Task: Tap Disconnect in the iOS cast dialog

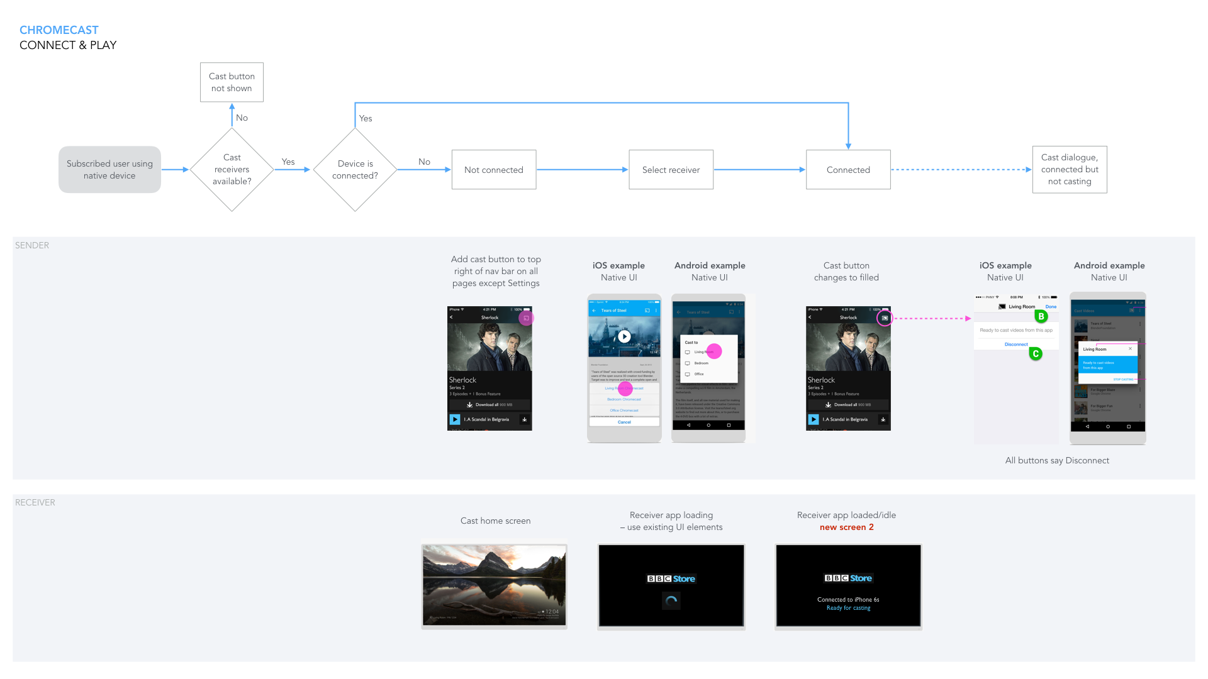Action: pos(1016,345)
